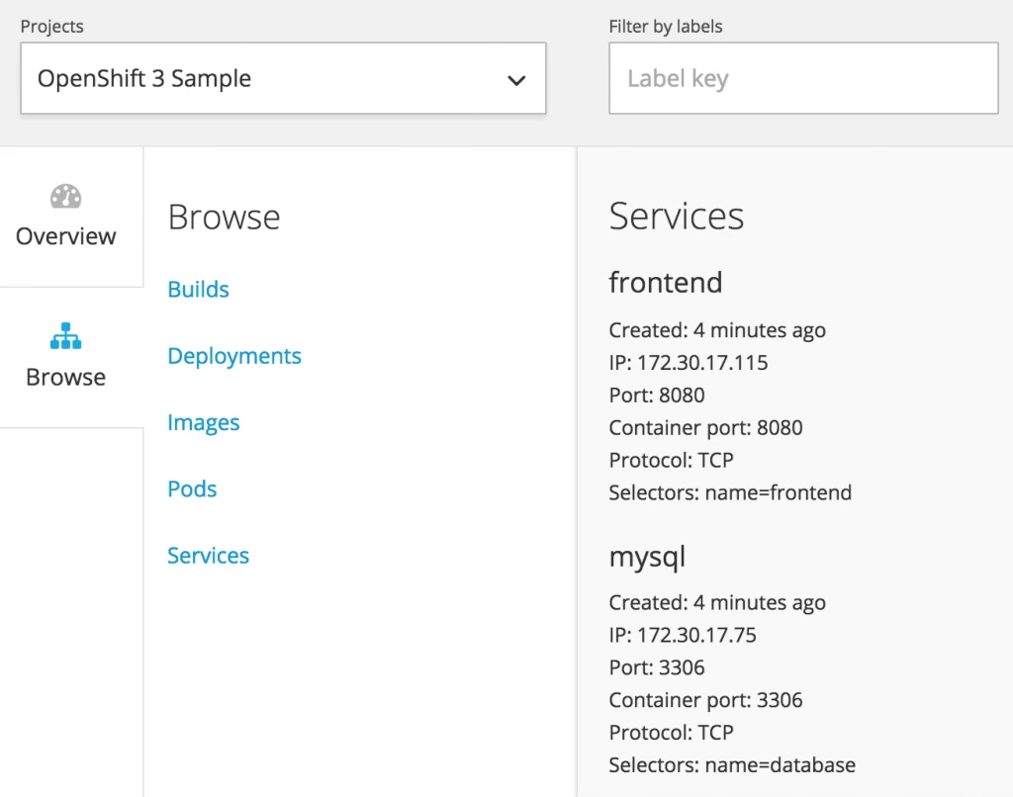Select the text IP: 172.30.17.75

tap(683, 635)
